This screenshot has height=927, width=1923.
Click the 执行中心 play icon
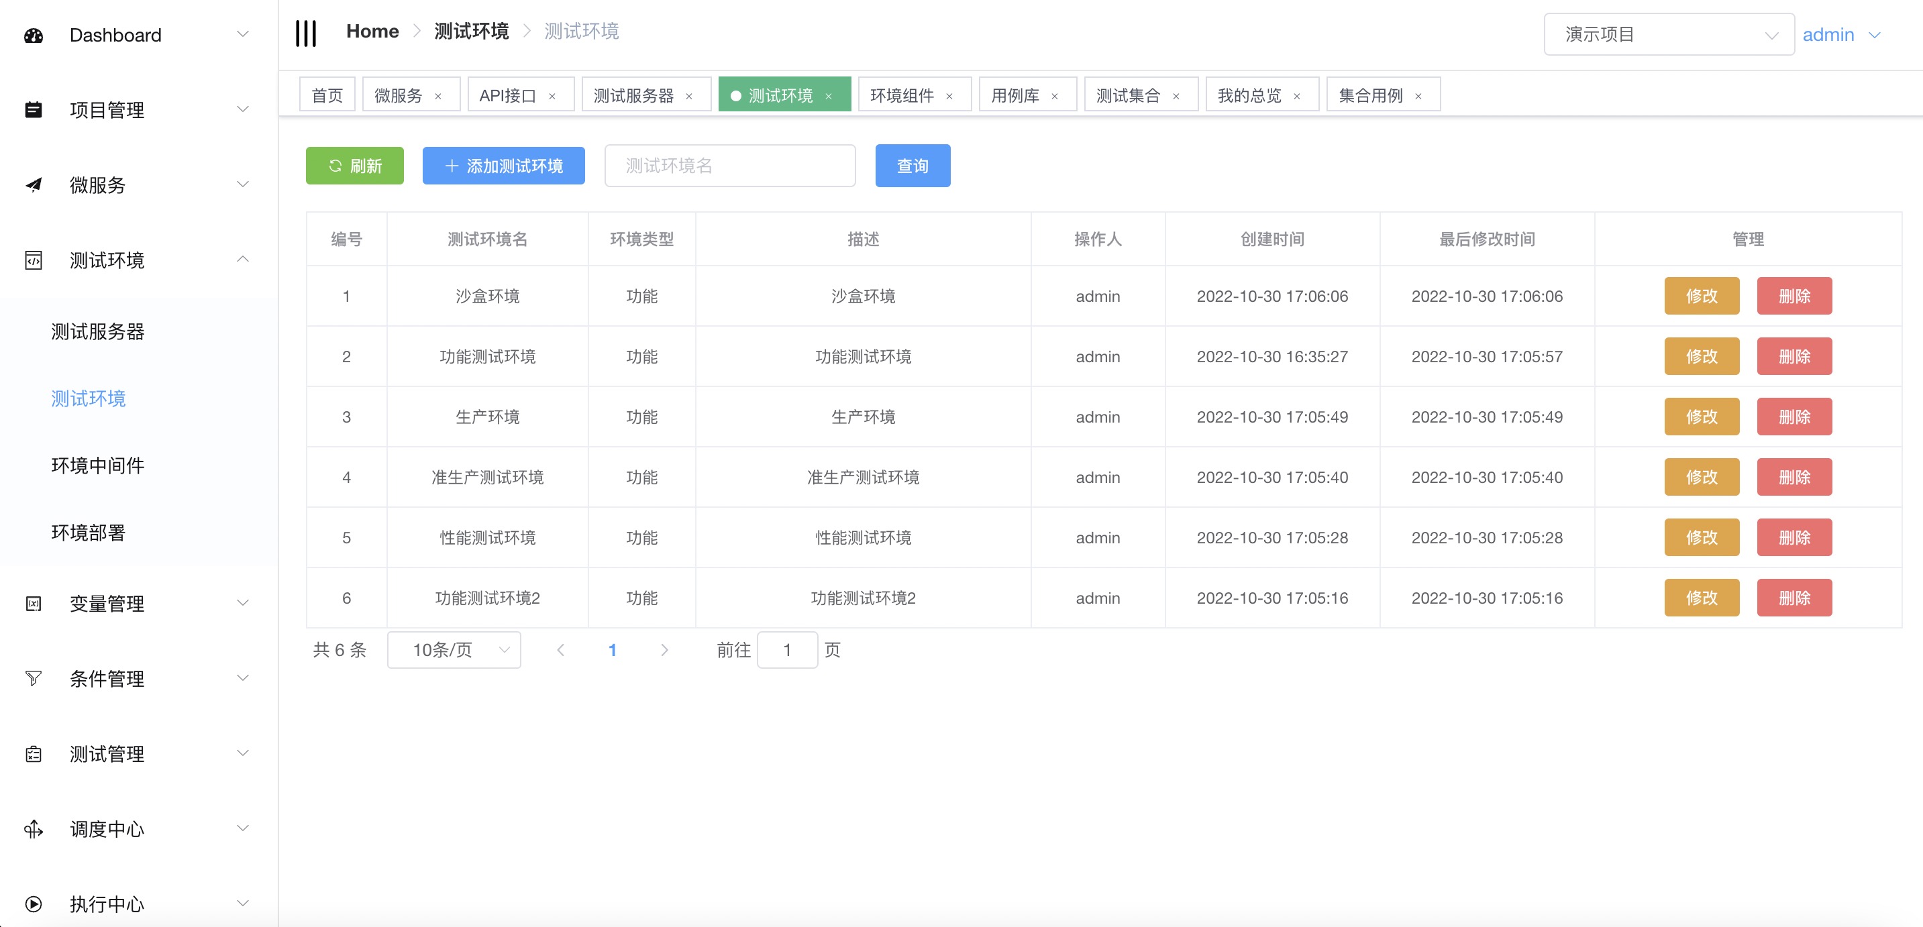(x=34, y=904)
